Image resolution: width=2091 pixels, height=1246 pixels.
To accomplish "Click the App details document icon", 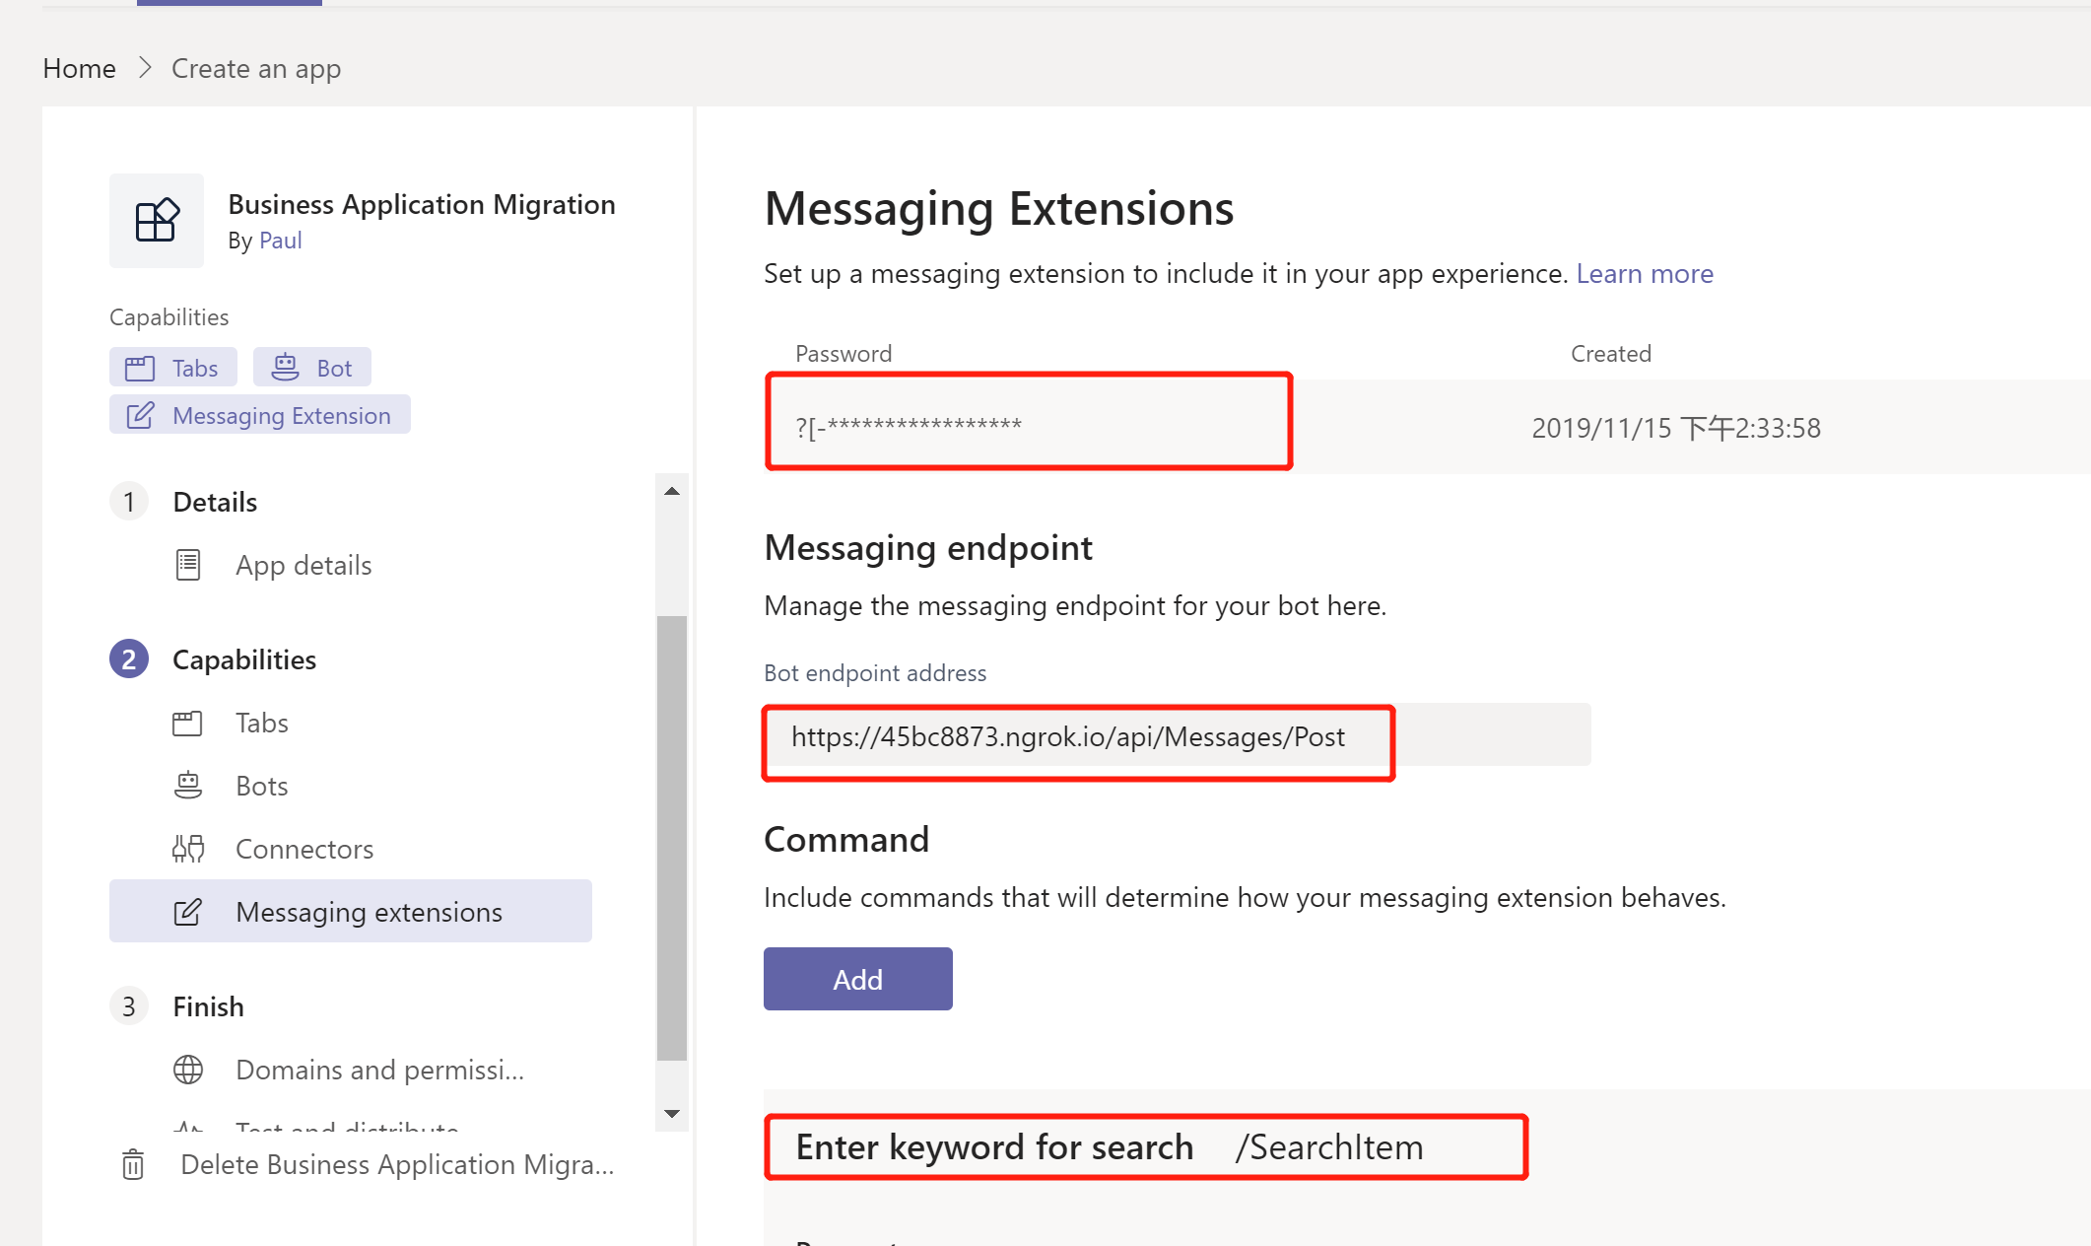I will [187, 565].
